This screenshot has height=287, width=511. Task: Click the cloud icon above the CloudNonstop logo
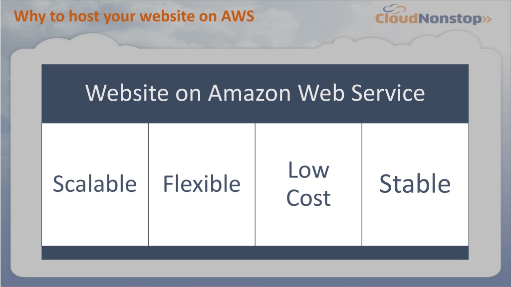[x=394, y=9]
